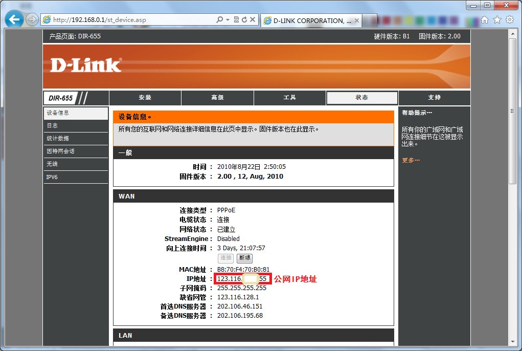Open browser settings via the gear icon

pos(509,19)
